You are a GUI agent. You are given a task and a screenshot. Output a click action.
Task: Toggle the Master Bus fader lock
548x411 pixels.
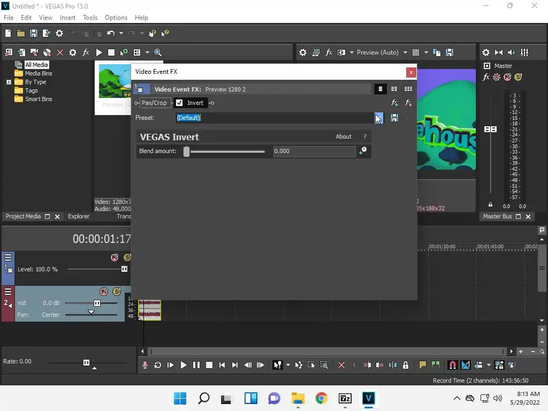click(x=490, y=205)
